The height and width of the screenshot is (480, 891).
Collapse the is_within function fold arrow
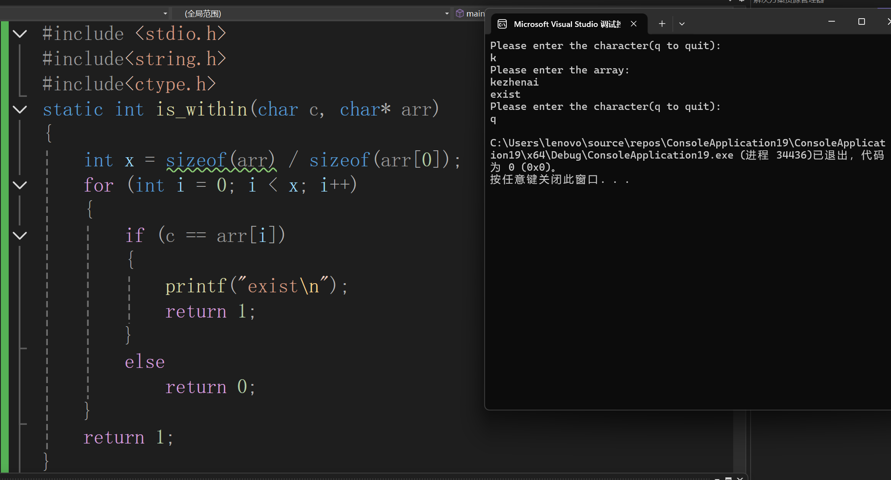point(20,109)
